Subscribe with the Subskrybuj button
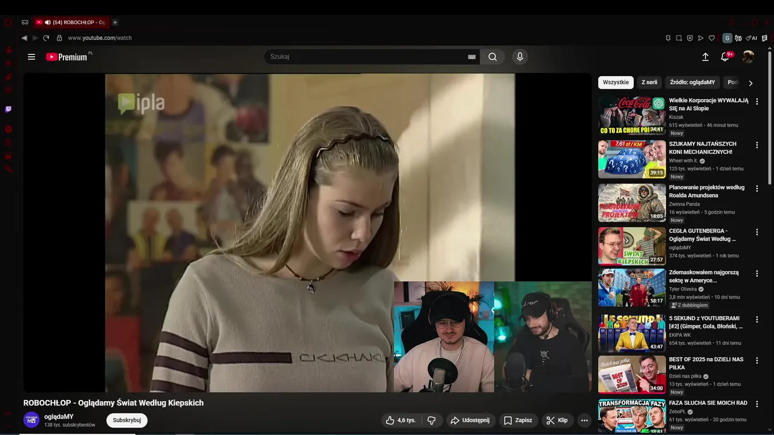Viewport: 774px width, 435px height. pyautogui.click(x=127, y=420)
